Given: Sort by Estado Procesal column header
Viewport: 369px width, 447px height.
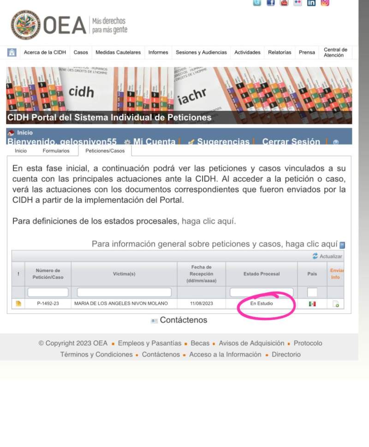Looking at the screenshot, I should point(262,274).
